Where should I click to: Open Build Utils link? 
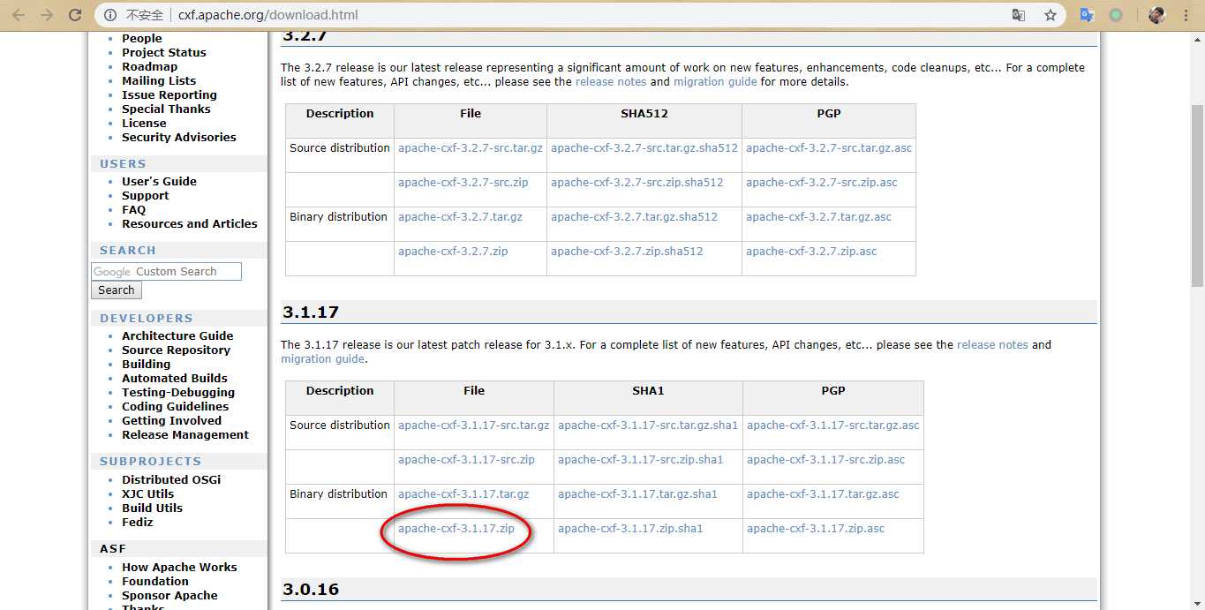pos(153,508)
